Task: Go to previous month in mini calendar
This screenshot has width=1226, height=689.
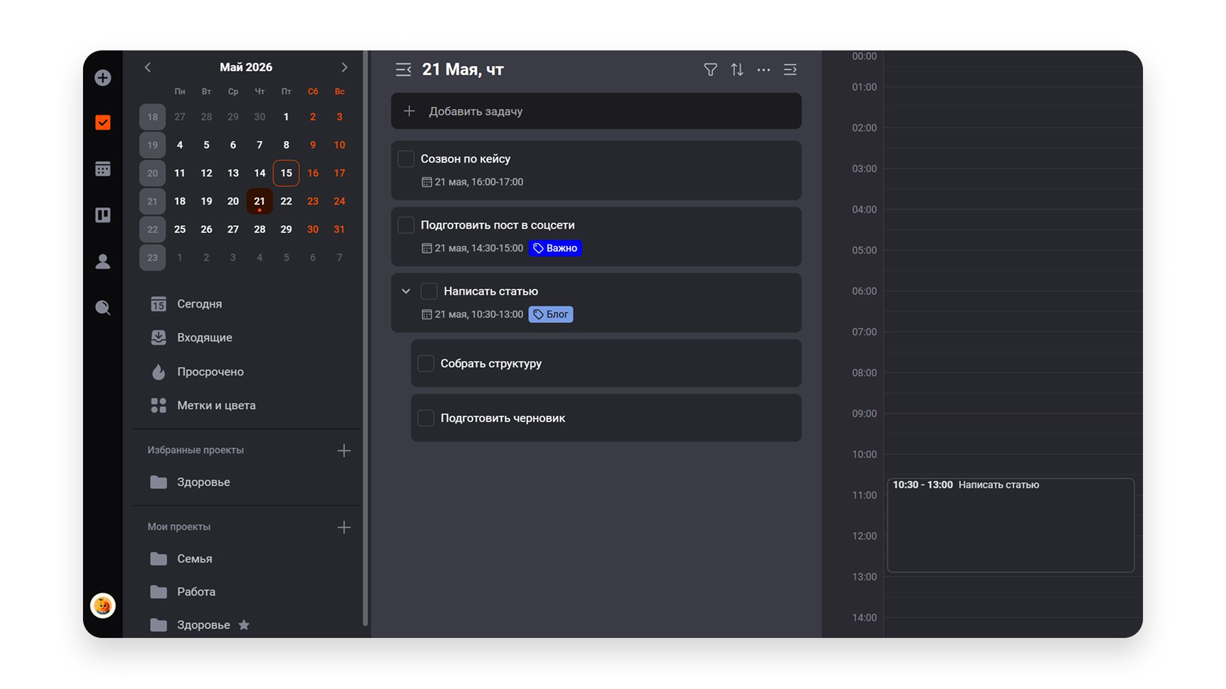Action: tap(148, 67)
